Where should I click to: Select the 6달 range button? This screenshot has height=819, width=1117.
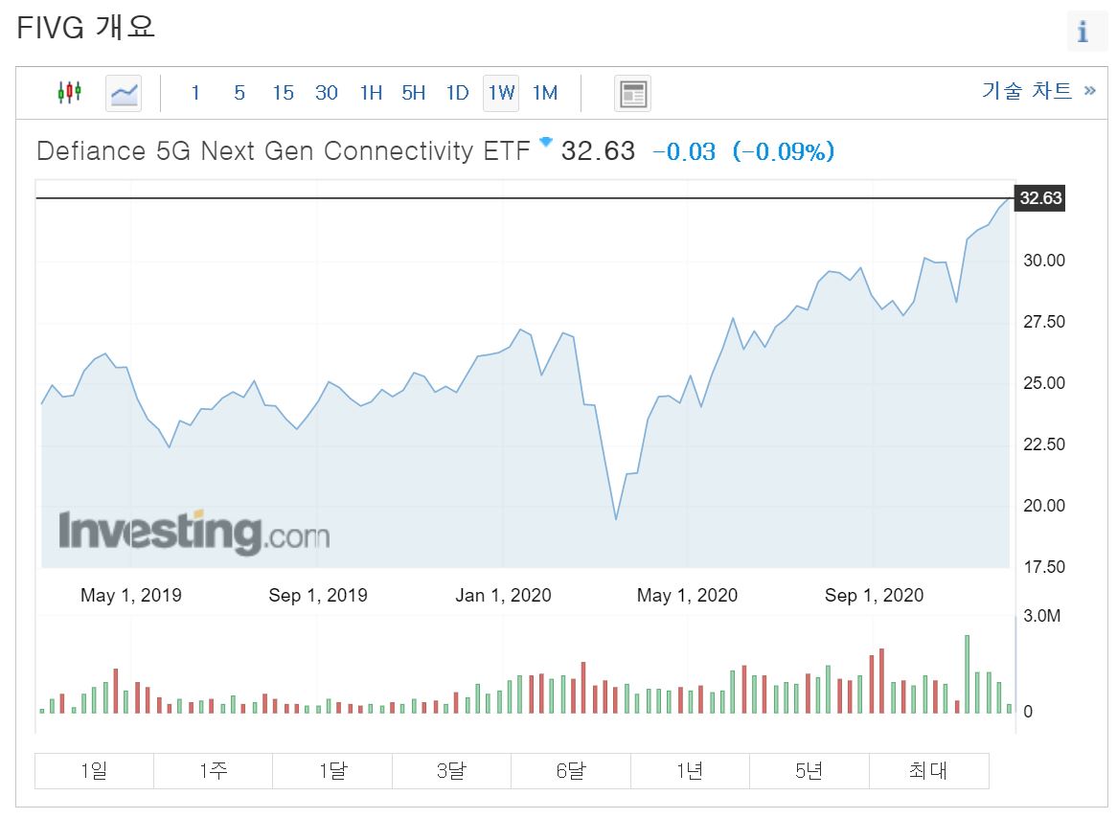click(571, 770)
